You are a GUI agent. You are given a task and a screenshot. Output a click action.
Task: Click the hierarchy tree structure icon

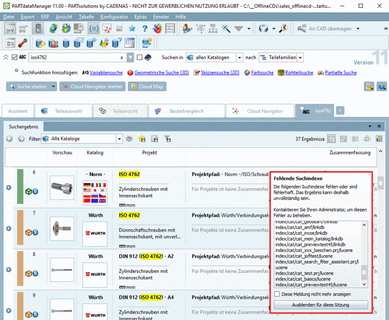pyautogui.click(x=213, y=29)
